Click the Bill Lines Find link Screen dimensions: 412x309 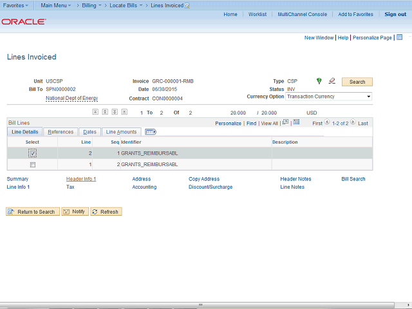tap(252, 123)
